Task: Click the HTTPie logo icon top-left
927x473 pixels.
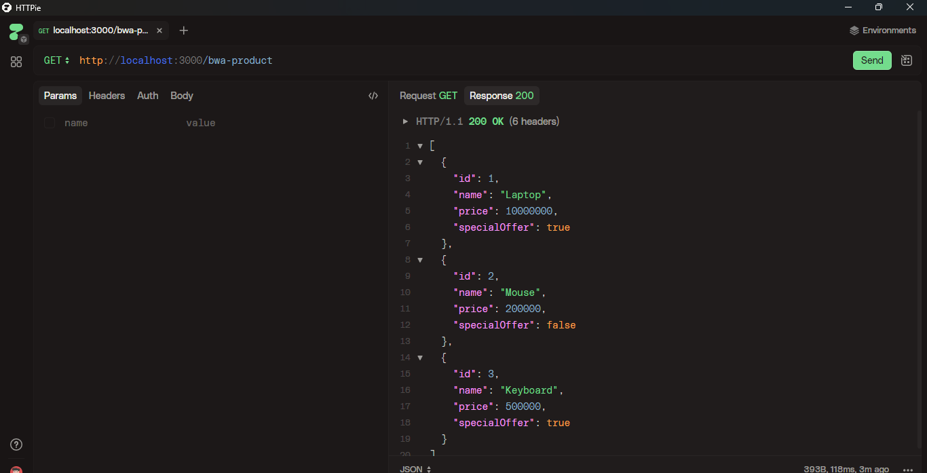Action: tap(8, 7)
